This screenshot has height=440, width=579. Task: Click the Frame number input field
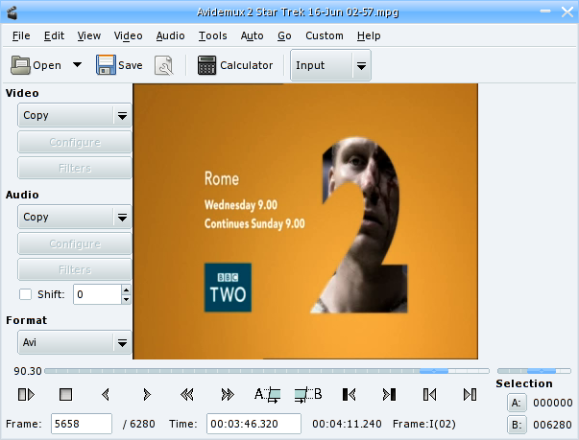(x=82, y=424)
